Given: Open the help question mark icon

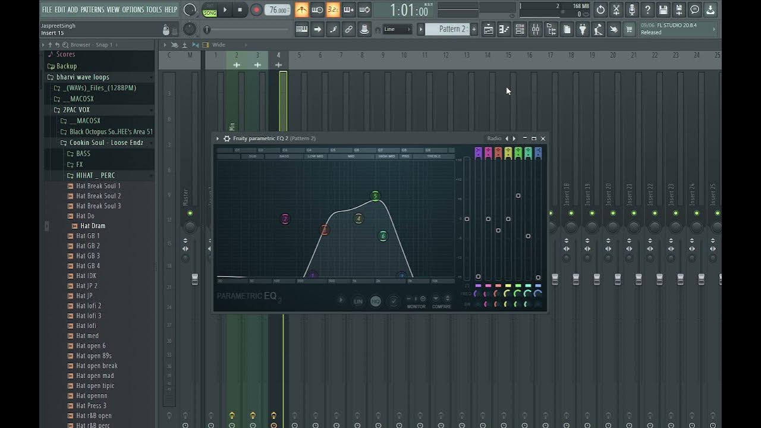Looking at the screenshot, I should (647, 10).
